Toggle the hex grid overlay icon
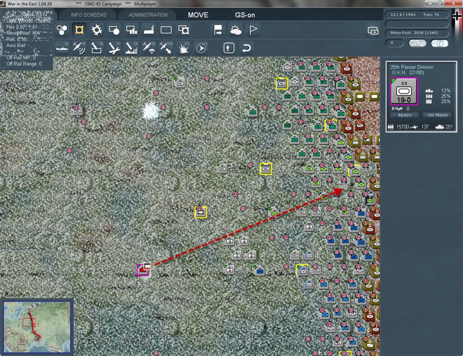The height and width of the screenshot is (356, 463). click(62, 30)
